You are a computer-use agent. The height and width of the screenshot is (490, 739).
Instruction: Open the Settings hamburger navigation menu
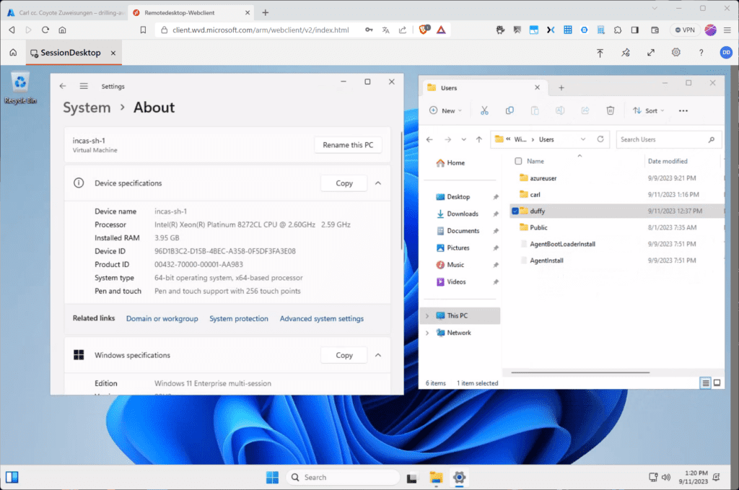pyautogui.click(x=84, y=86)
